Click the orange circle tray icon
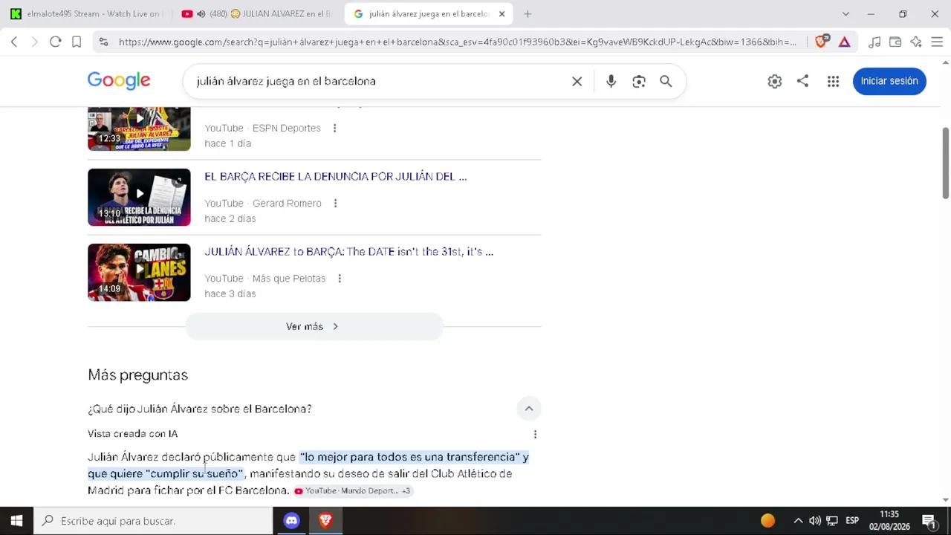951x535 pixels. (x=767, y=521)
